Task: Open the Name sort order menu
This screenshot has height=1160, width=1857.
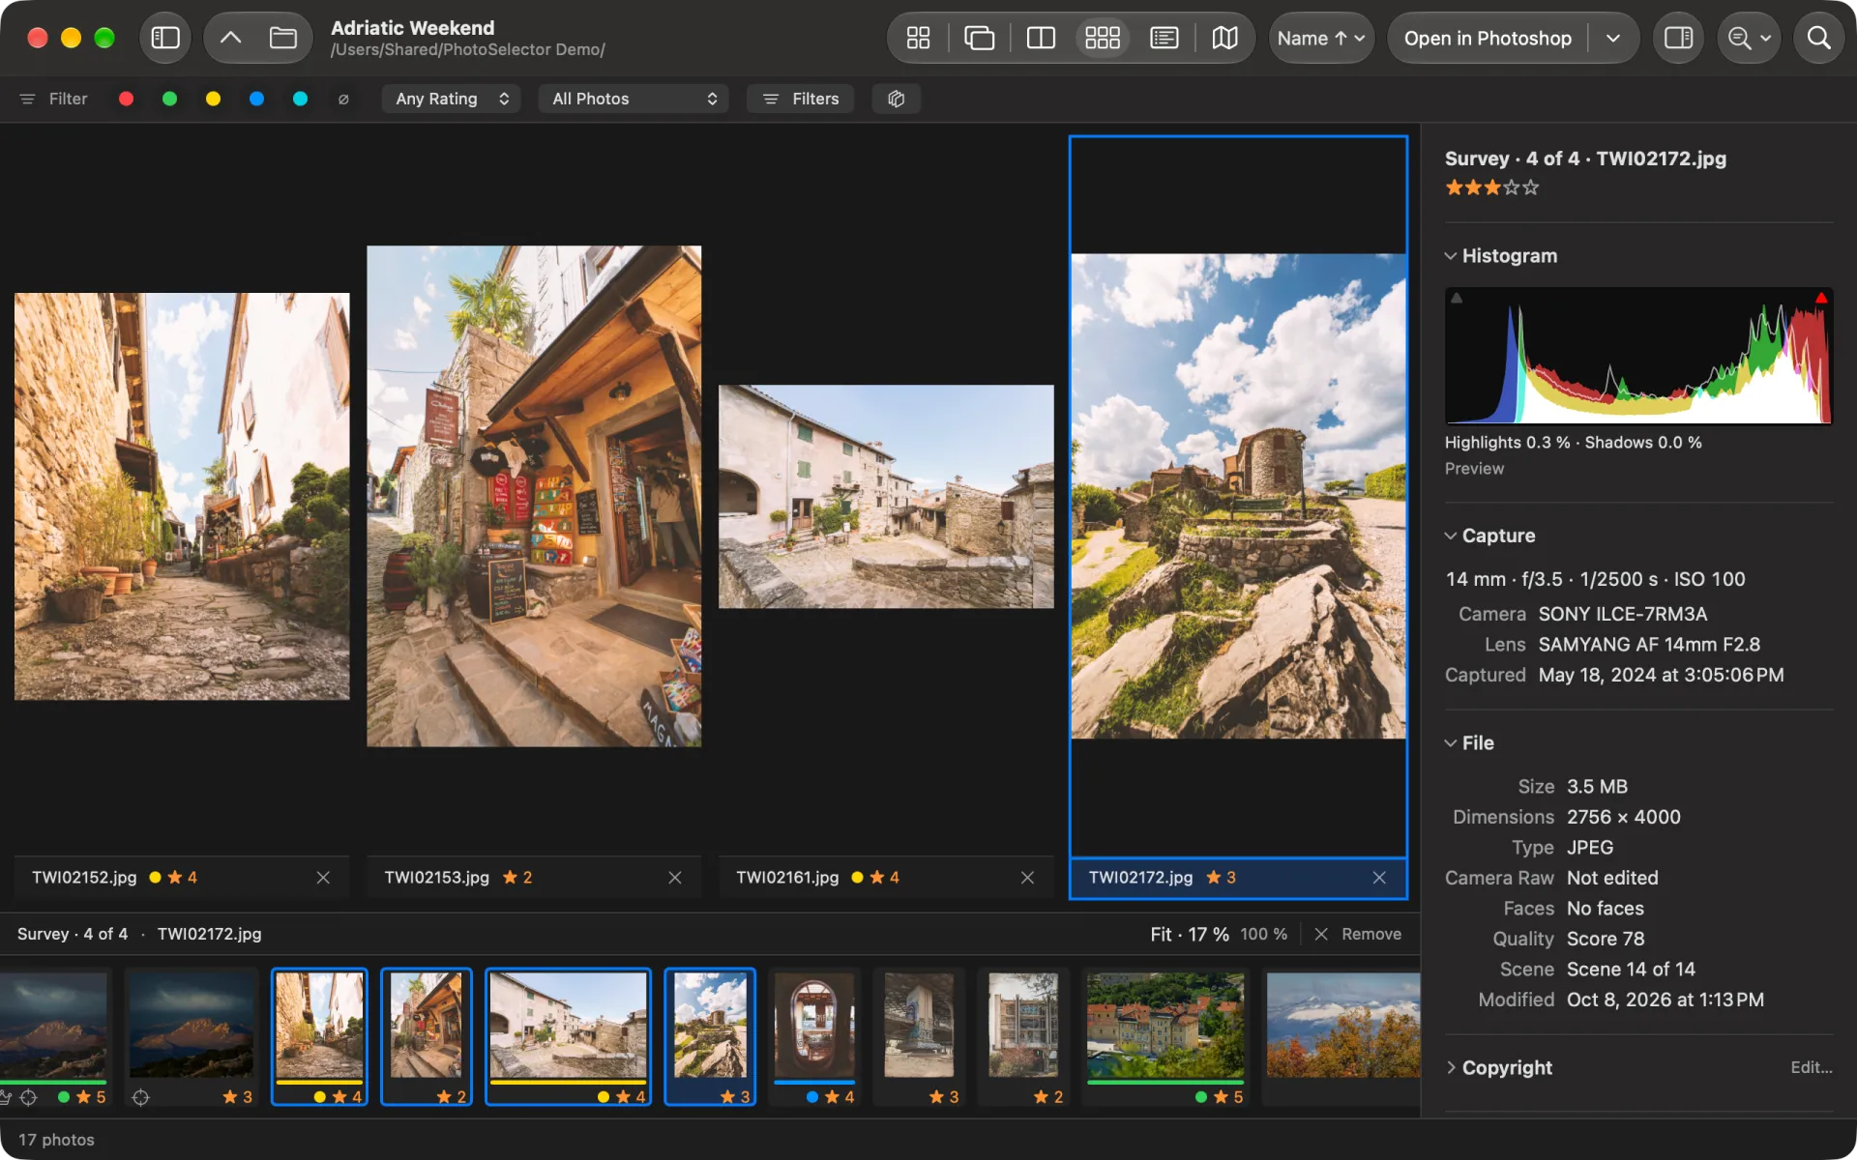Action: tap(1320, 38)
